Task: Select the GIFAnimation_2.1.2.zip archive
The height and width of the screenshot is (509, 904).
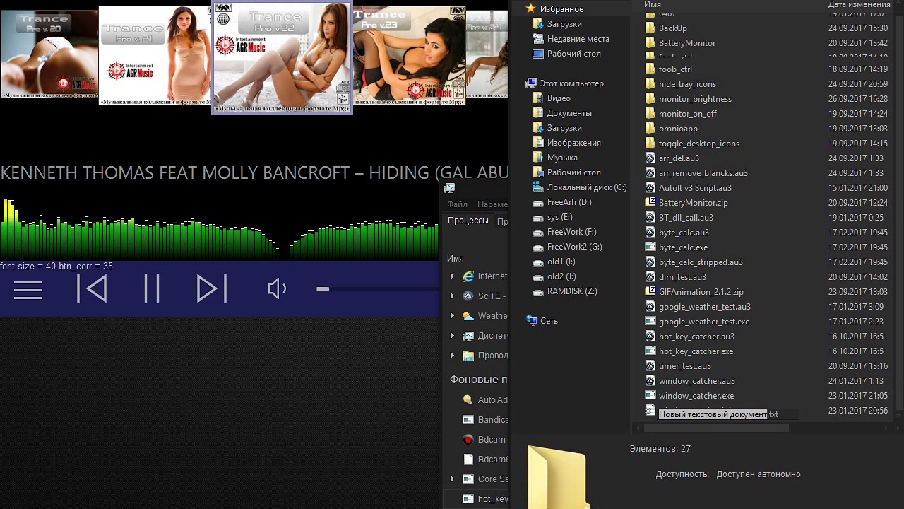Action: (x=694, y=292)
